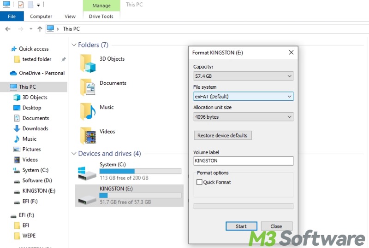Select the Documents folder icon in main pane
Image resolution: width=369 pixels, height=248 pixels.
point(88,87)
